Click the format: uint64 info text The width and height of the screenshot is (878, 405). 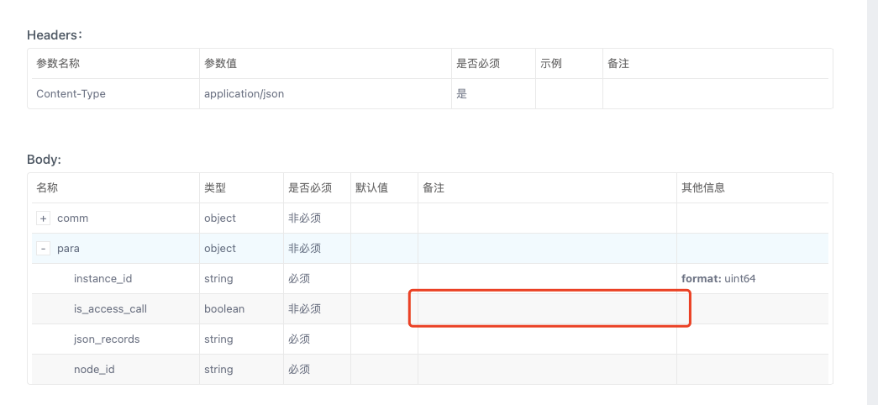[718, 278]
